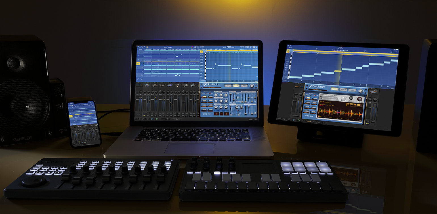437x214 pixels.
Task: Click Copy Loop to Track on the iPad
Action: click(343, 99)
